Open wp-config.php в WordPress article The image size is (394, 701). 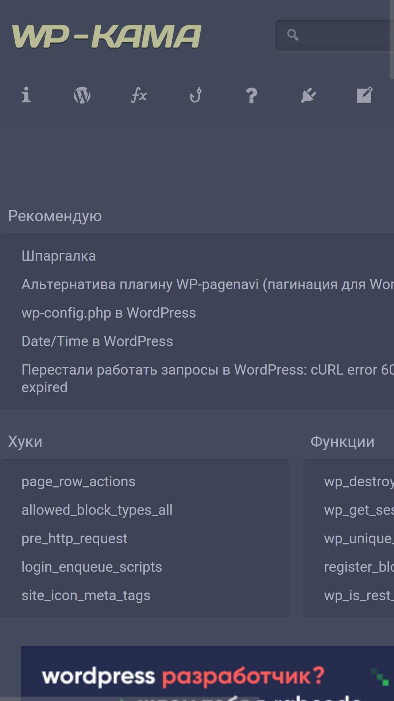109,313
